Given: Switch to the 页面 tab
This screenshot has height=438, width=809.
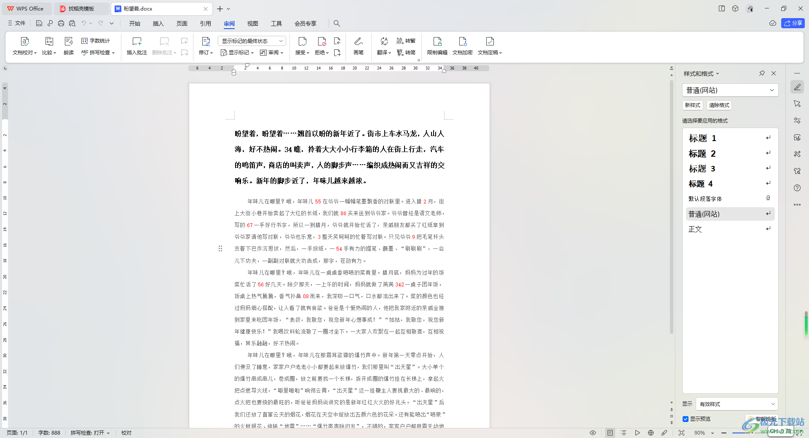Looking at the screenshot, I should pos(182,24).
